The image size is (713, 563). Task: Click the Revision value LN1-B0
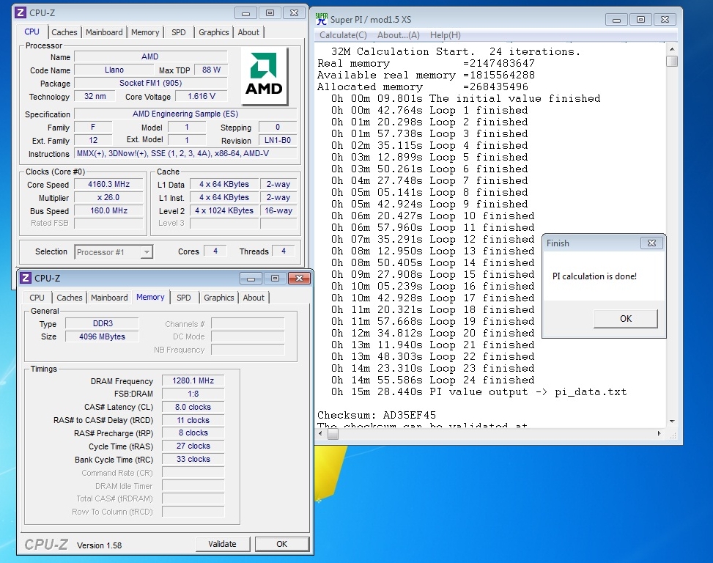tap(278, 140)
